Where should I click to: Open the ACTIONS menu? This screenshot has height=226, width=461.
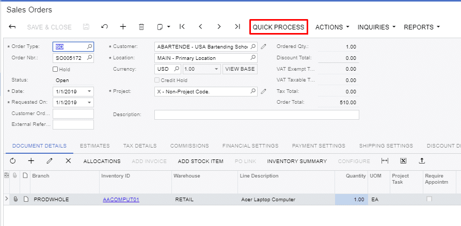click(332, 27)
